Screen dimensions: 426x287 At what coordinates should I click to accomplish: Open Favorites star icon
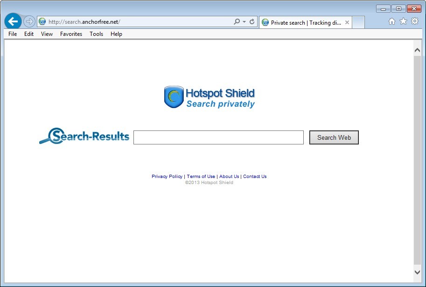tap(403, 21)
